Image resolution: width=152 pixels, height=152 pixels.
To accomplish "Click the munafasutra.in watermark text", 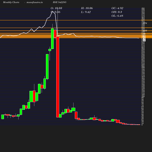I will pyautogui.click(x=35, y=2).
